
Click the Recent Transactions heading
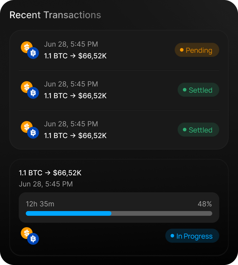pos(55,15)
